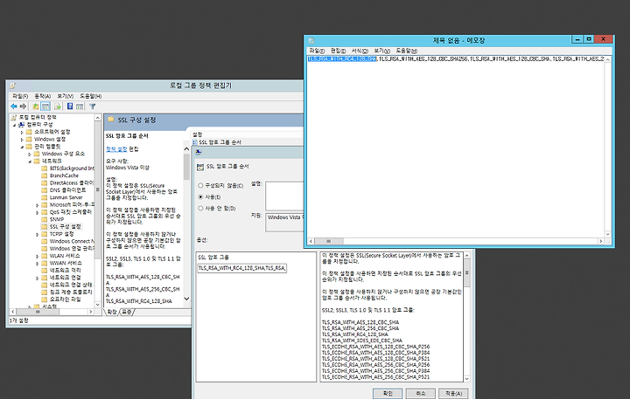Image resolution: width=630 pixels, height=399 pixels.
Task: Switch to the 표준 tab
Action: pos(127,312)
